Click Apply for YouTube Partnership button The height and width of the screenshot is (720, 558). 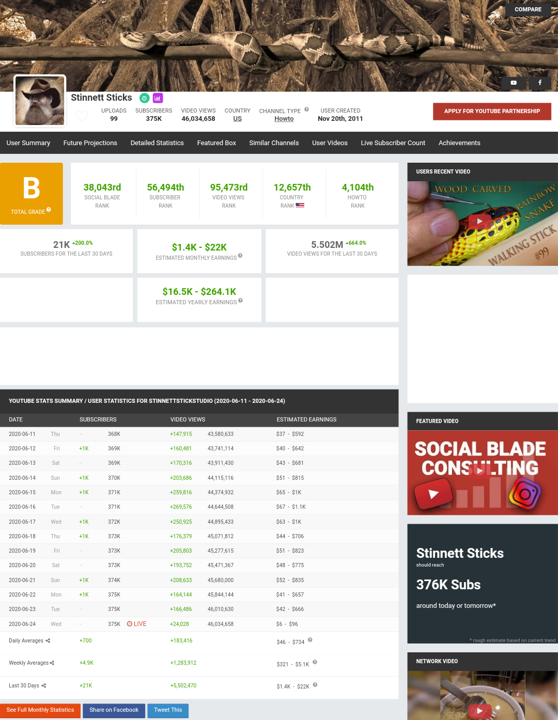492,111
